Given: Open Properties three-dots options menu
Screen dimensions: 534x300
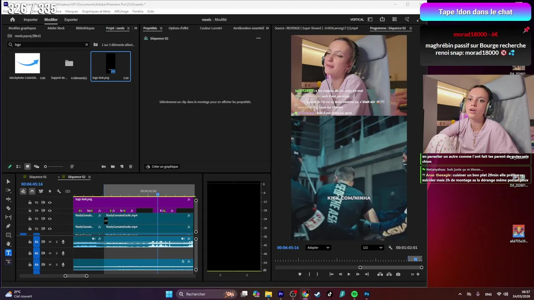Looking at the screenshot, I should pos(258,38).
